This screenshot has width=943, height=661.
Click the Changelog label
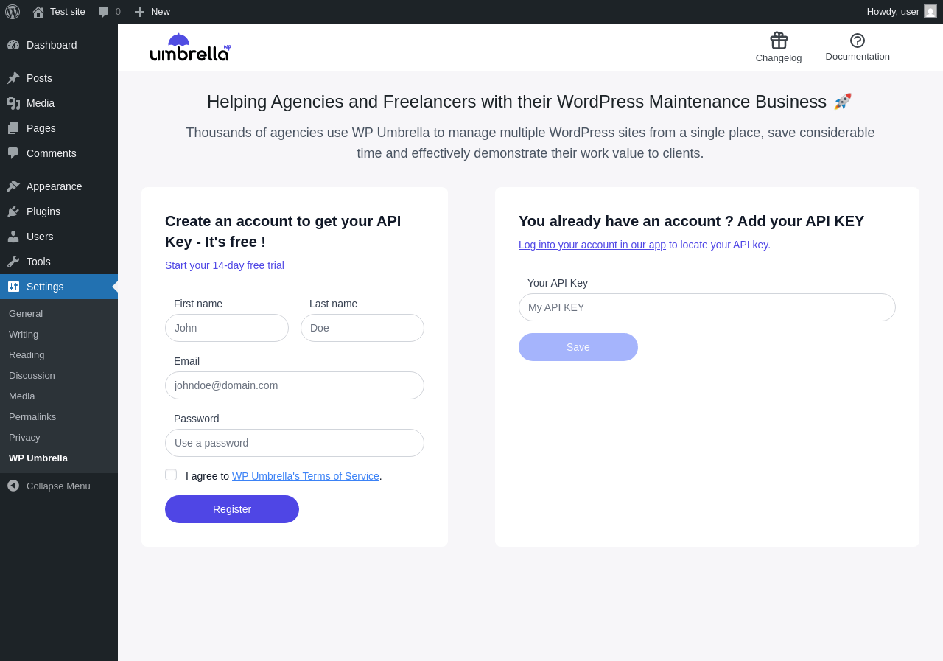click(779, 57)
